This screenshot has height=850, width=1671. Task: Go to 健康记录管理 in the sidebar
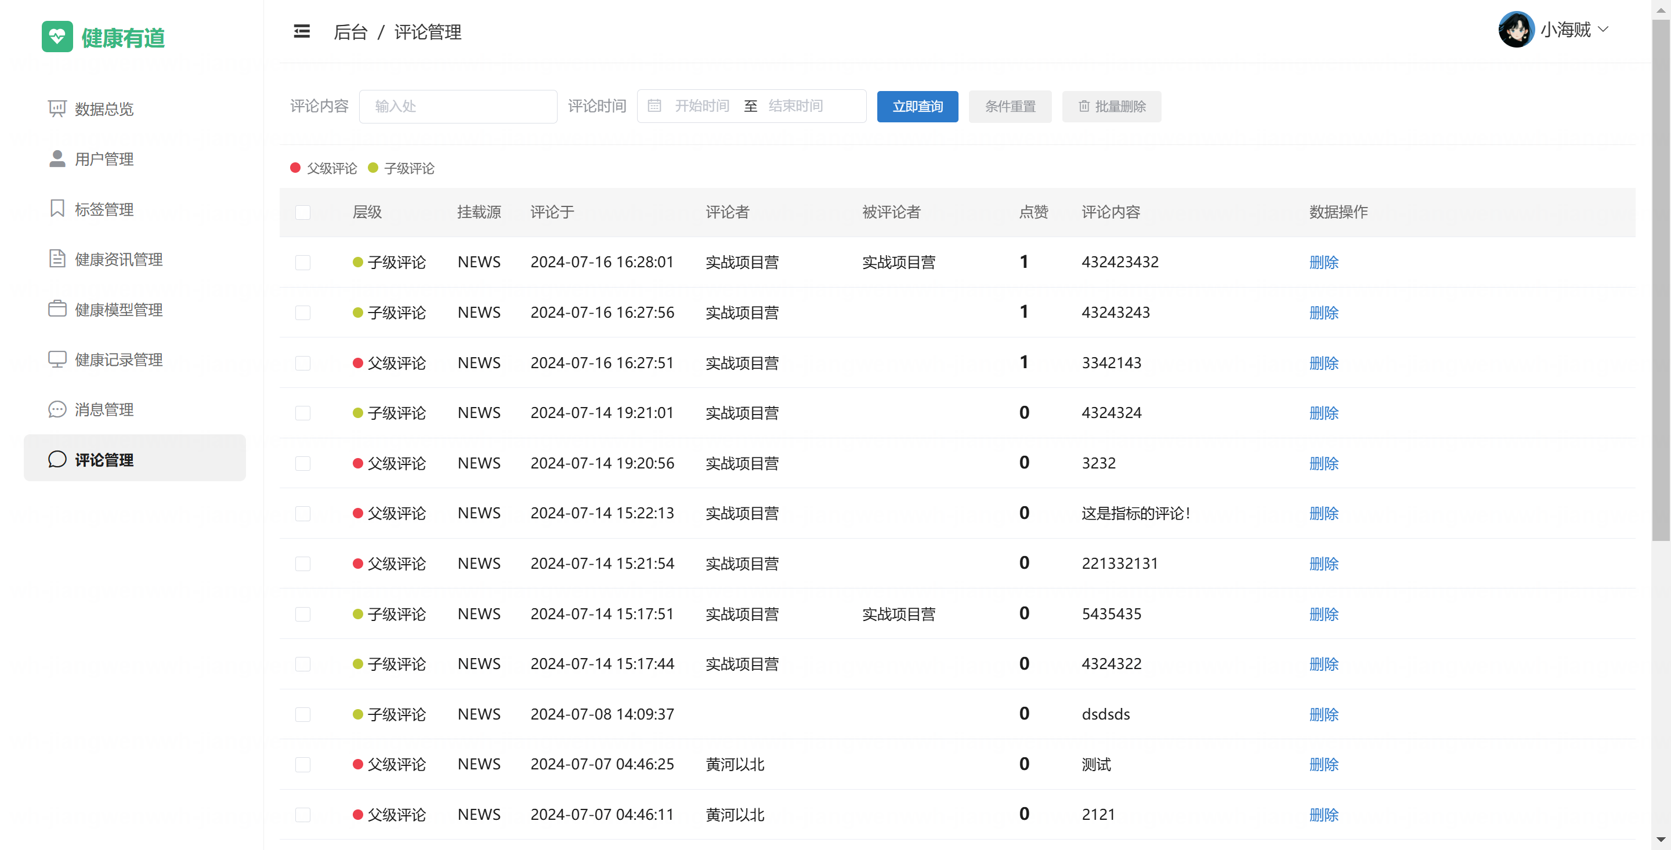tap(119, 360)
